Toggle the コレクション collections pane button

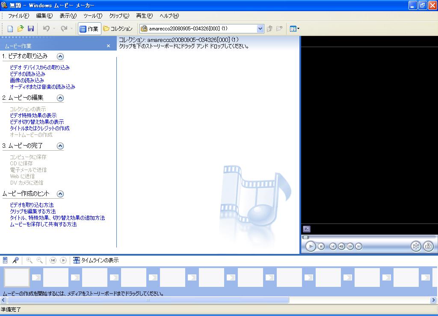click(118, 29)
